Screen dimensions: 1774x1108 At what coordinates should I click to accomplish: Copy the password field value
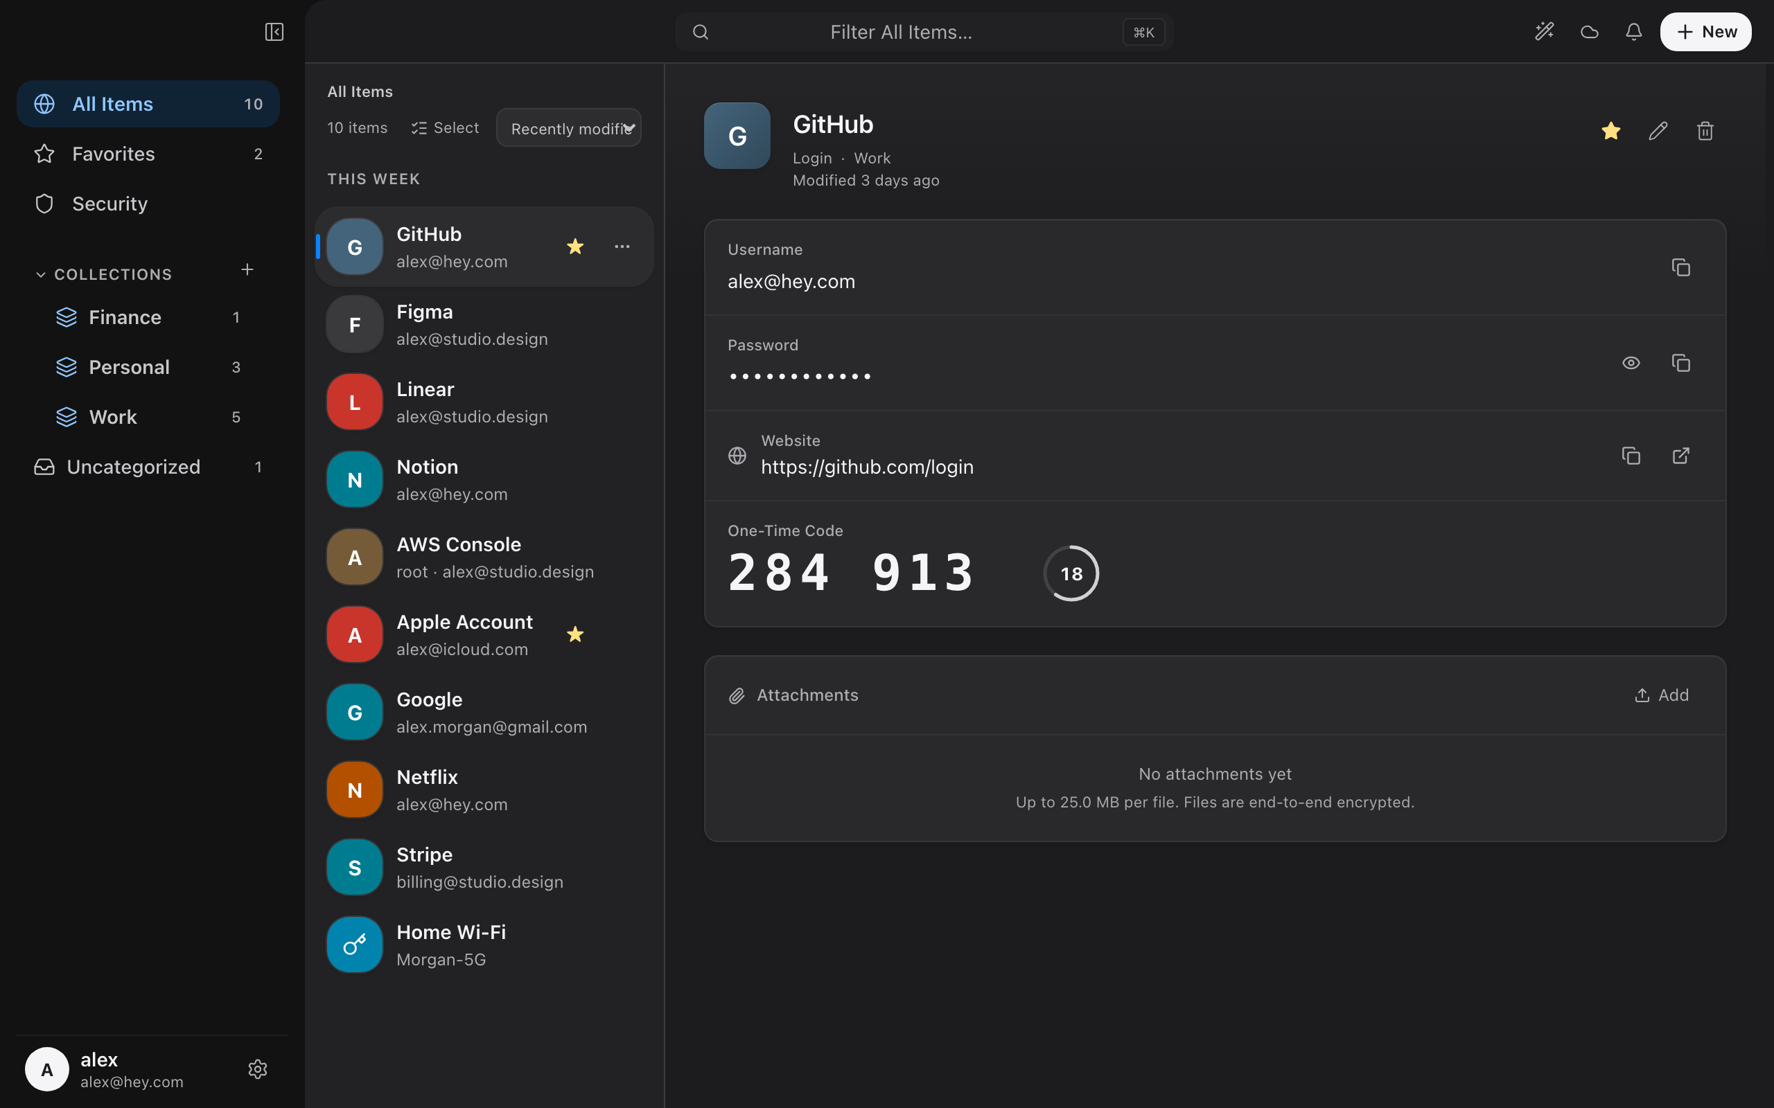point(1681,363)
